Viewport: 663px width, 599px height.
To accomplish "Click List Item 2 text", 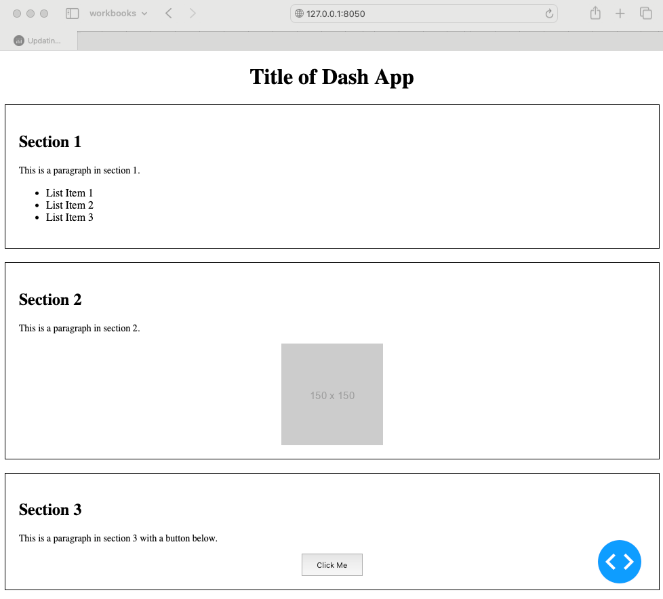I will tap(70, 205).
